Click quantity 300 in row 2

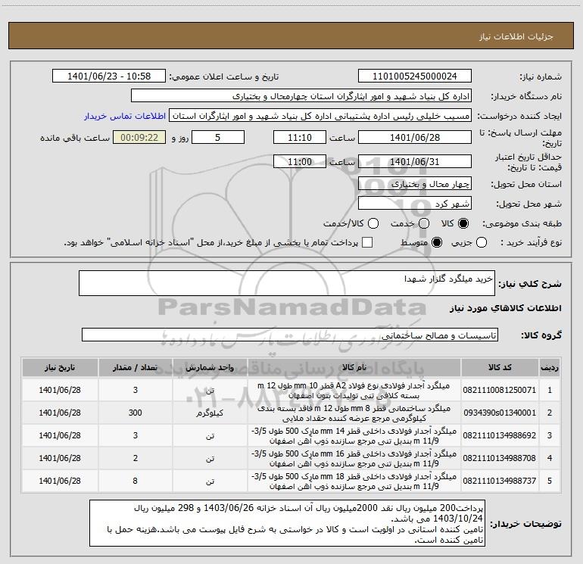pos(136,413)
